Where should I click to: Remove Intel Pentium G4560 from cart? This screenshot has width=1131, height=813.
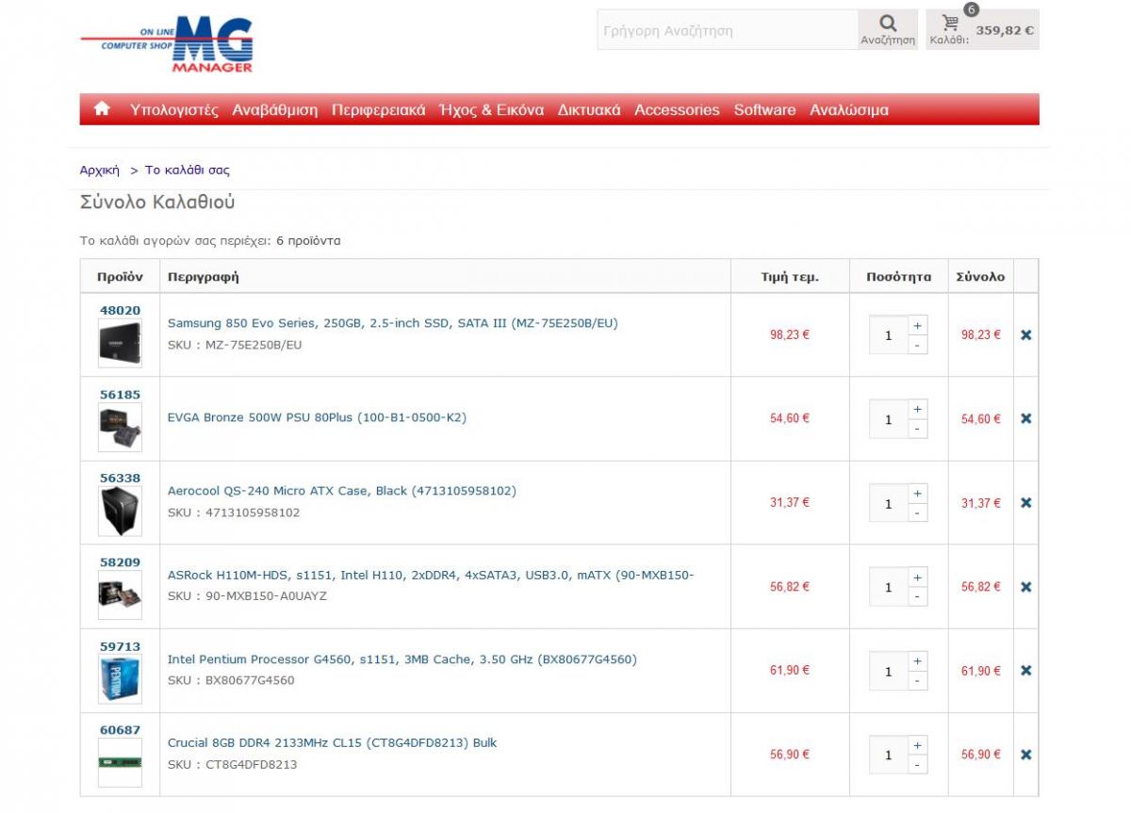tap(1025, 671)
